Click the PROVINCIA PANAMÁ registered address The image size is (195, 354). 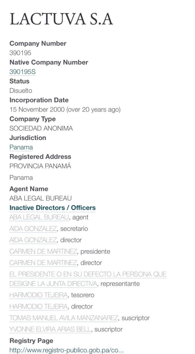(40, 166)
